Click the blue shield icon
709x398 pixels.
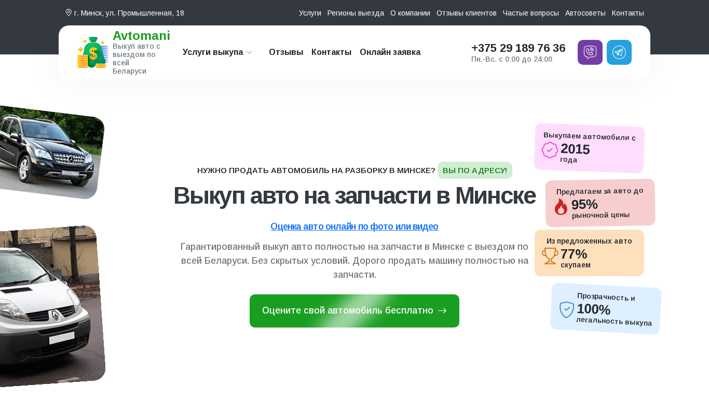pos(567,310)
